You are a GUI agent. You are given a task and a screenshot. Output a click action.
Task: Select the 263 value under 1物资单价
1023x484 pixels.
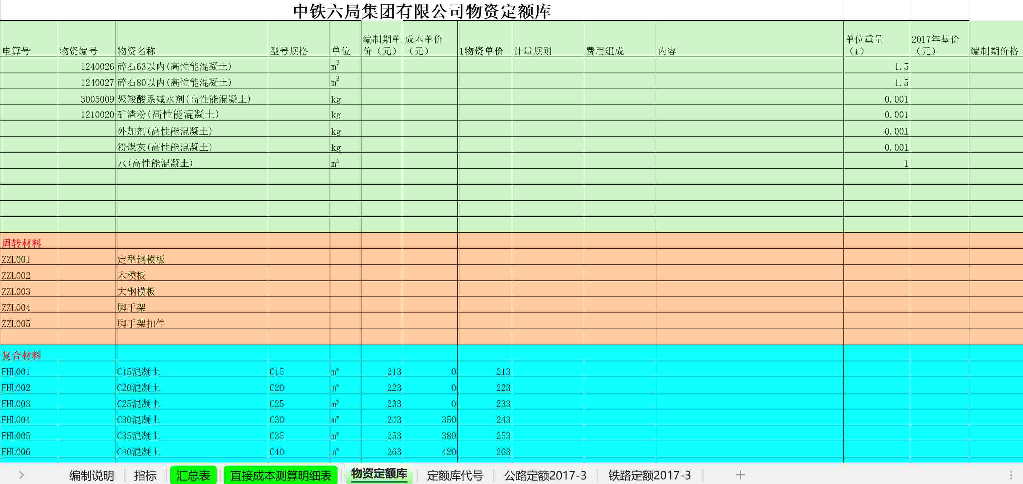484,449
